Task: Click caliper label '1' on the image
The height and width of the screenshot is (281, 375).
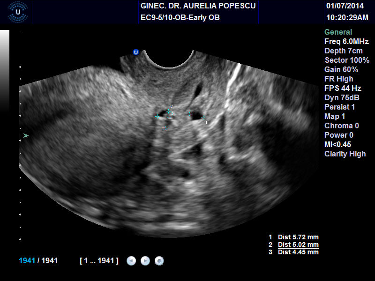Action: click(x=206, y=123)
